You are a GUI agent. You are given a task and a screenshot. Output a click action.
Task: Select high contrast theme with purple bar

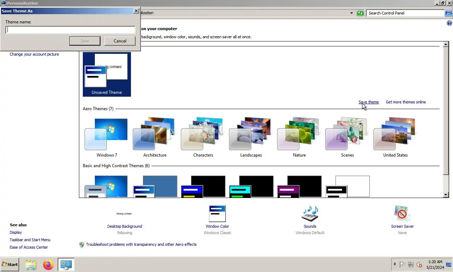point(299,186)
